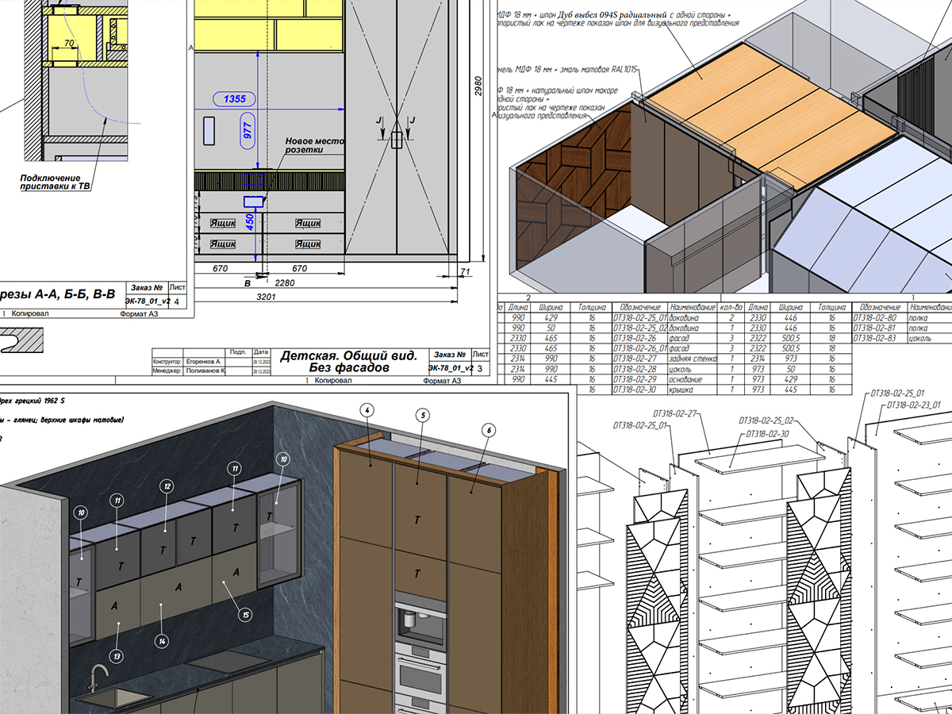952x714 pixels.
Task: Select the sheet number 4 cell
Action: (177, 301)
